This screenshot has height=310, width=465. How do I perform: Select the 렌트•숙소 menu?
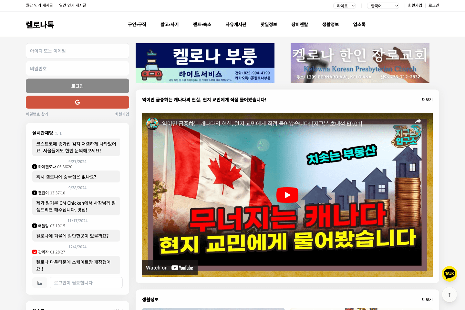click(x=201, y=24)
